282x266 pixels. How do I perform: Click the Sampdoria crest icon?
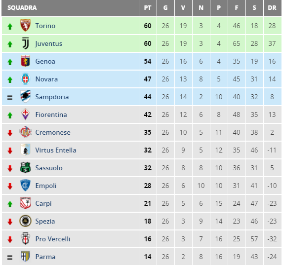pyautogui.click(x=25, y=97)
